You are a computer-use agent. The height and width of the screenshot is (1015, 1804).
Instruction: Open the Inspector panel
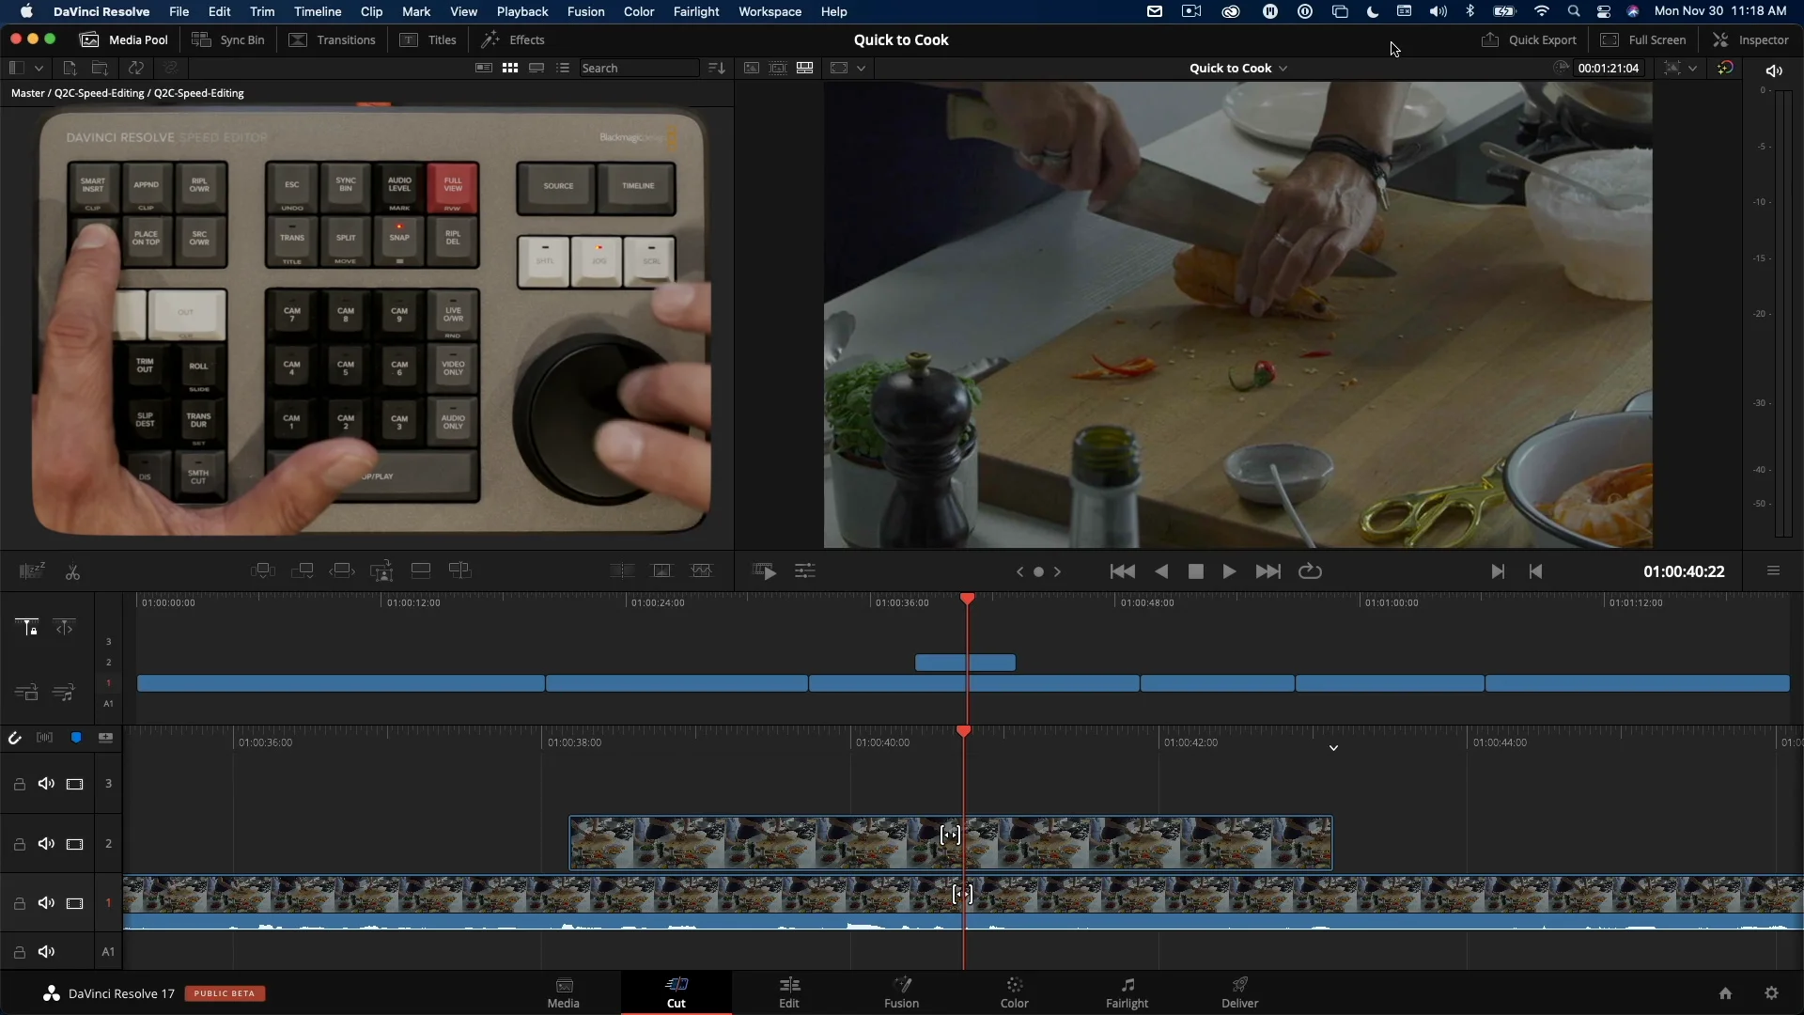click(1750, 39)
